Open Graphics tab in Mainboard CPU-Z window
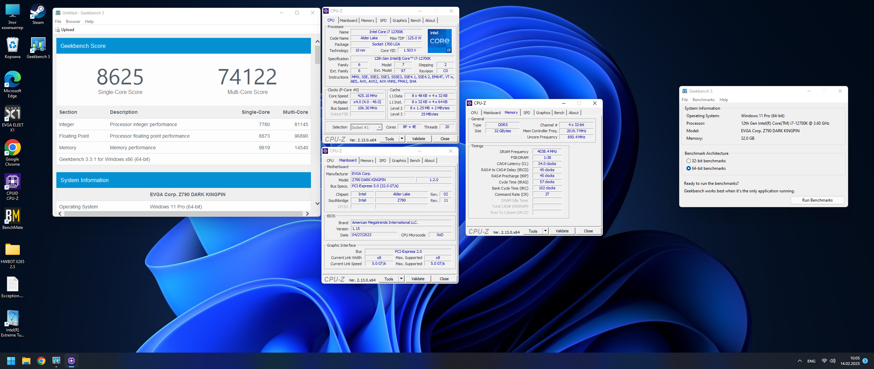The image size is (874, 369). (x=399, y=161)
